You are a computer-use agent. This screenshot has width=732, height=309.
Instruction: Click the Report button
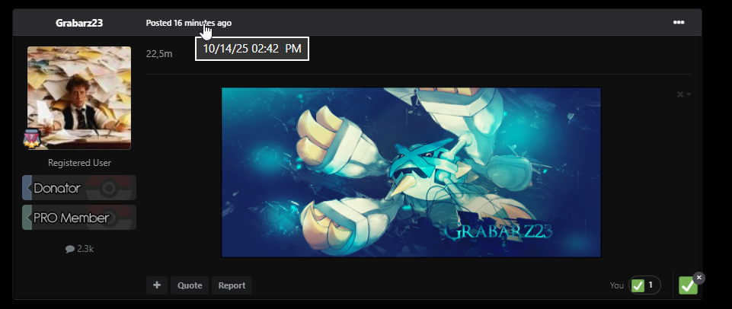232,285
